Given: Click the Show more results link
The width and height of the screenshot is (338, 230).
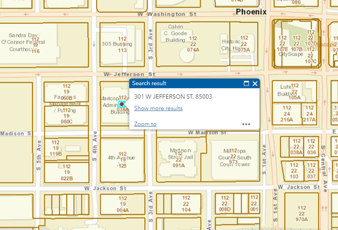Looking at the screenshot, I should [158, 108].
